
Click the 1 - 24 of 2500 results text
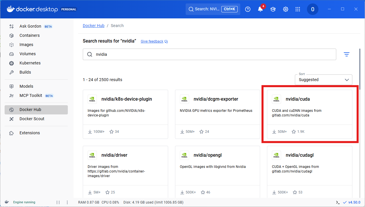click(103, 80)
